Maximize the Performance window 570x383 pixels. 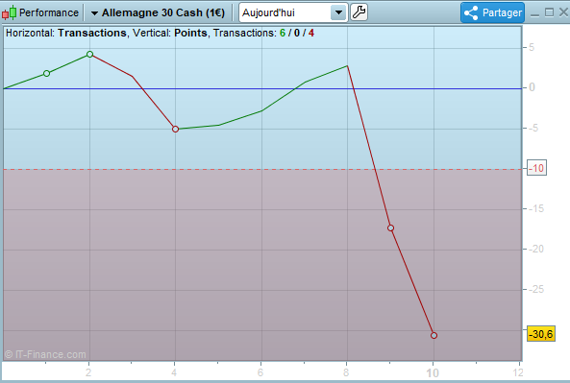(x=549, y=12)
